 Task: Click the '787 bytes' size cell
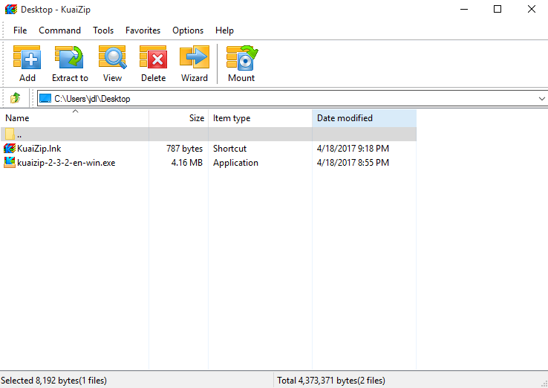pos(185,149)
